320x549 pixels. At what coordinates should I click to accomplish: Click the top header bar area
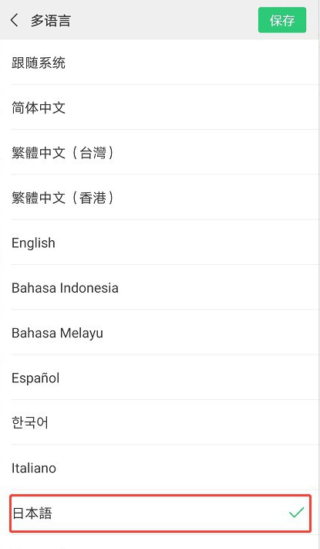pyautogui.click(x=159, y=19)
